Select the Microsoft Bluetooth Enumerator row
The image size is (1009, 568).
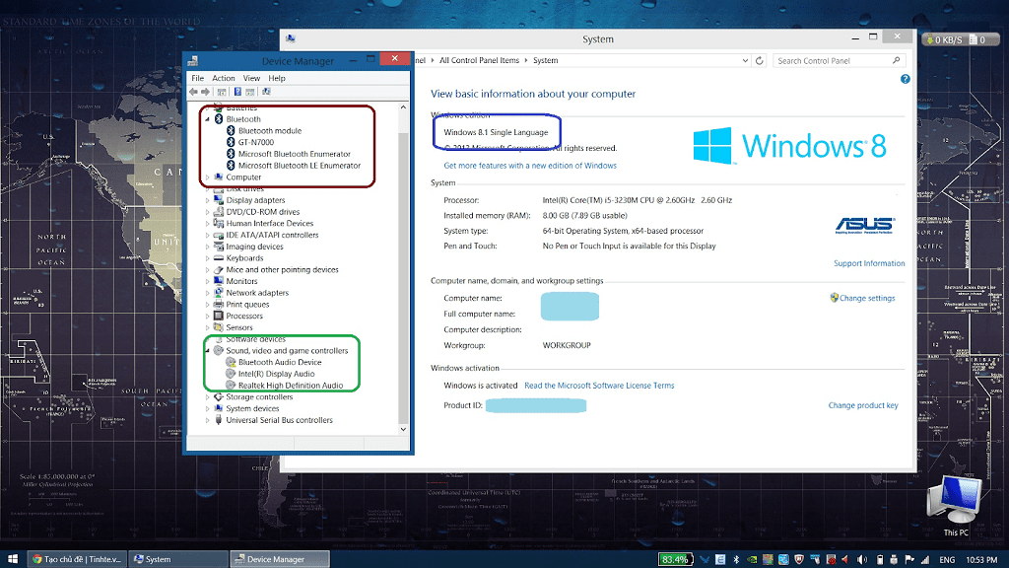click(294, 154)
